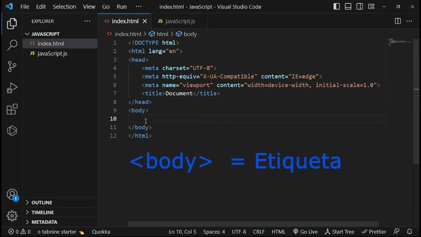
Task: Open the Tabnine icon in activity bar
Action: (x=12, y=131)
